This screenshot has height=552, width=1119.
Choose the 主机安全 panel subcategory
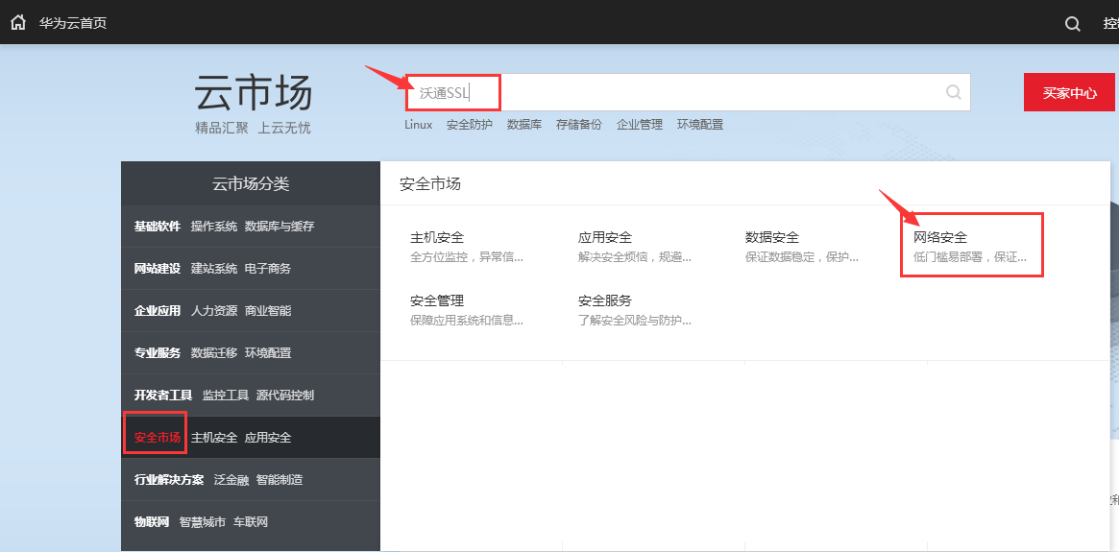(437, 237)
